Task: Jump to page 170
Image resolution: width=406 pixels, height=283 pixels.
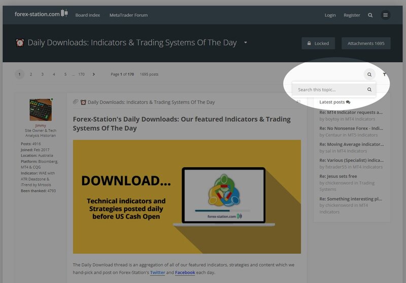Action: pyautogui.click(x=81, y=74)
